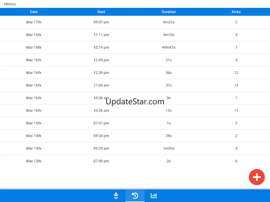Image resolution: width=270 pixels, height=202 pixels.
Task: Click the 1s duration value
Action: (169, 123)
